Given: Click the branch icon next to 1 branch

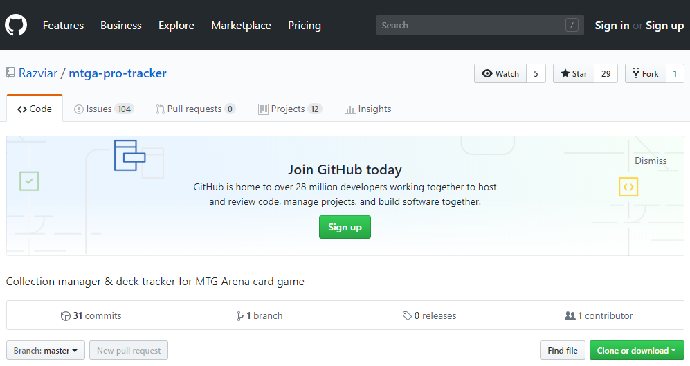Looking at the screenshot, I should [x=240, y=316].
